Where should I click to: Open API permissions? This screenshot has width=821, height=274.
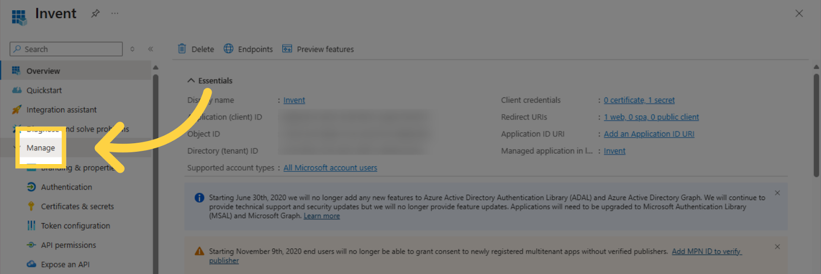tap(68, 245)
